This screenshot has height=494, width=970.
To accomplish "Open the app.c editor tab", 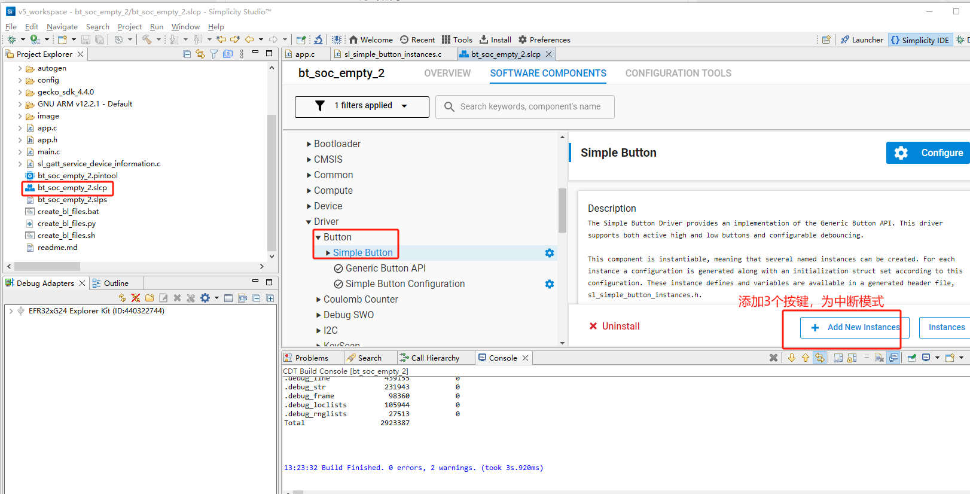I will coord(305,54).
